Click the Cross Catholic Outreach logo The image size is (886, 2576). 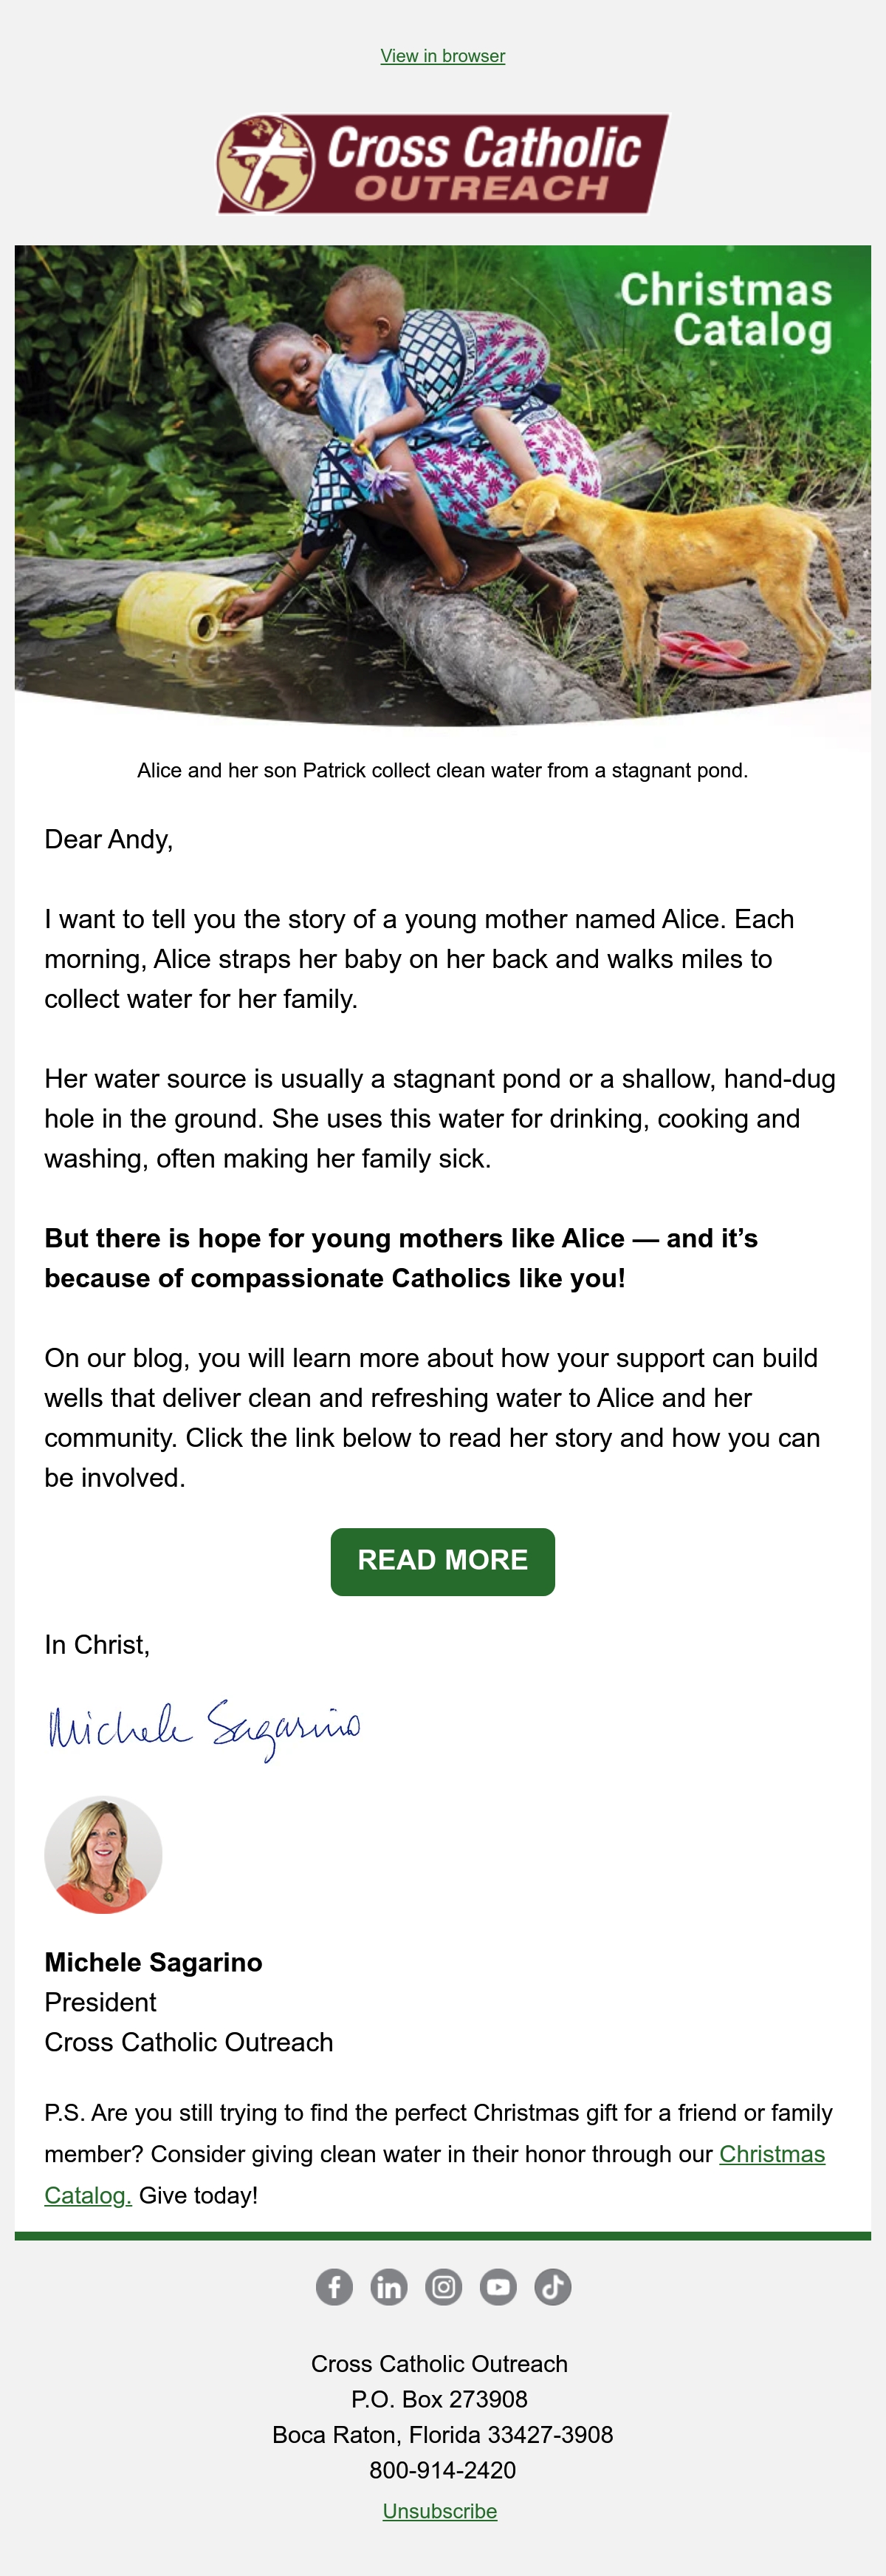442,163
